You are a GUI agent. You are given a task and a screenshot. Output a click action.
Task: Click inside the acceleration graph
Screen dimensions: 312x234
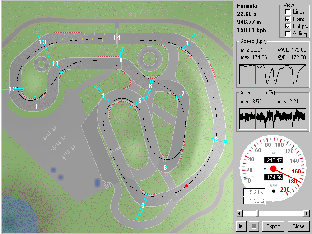point(273,119)
